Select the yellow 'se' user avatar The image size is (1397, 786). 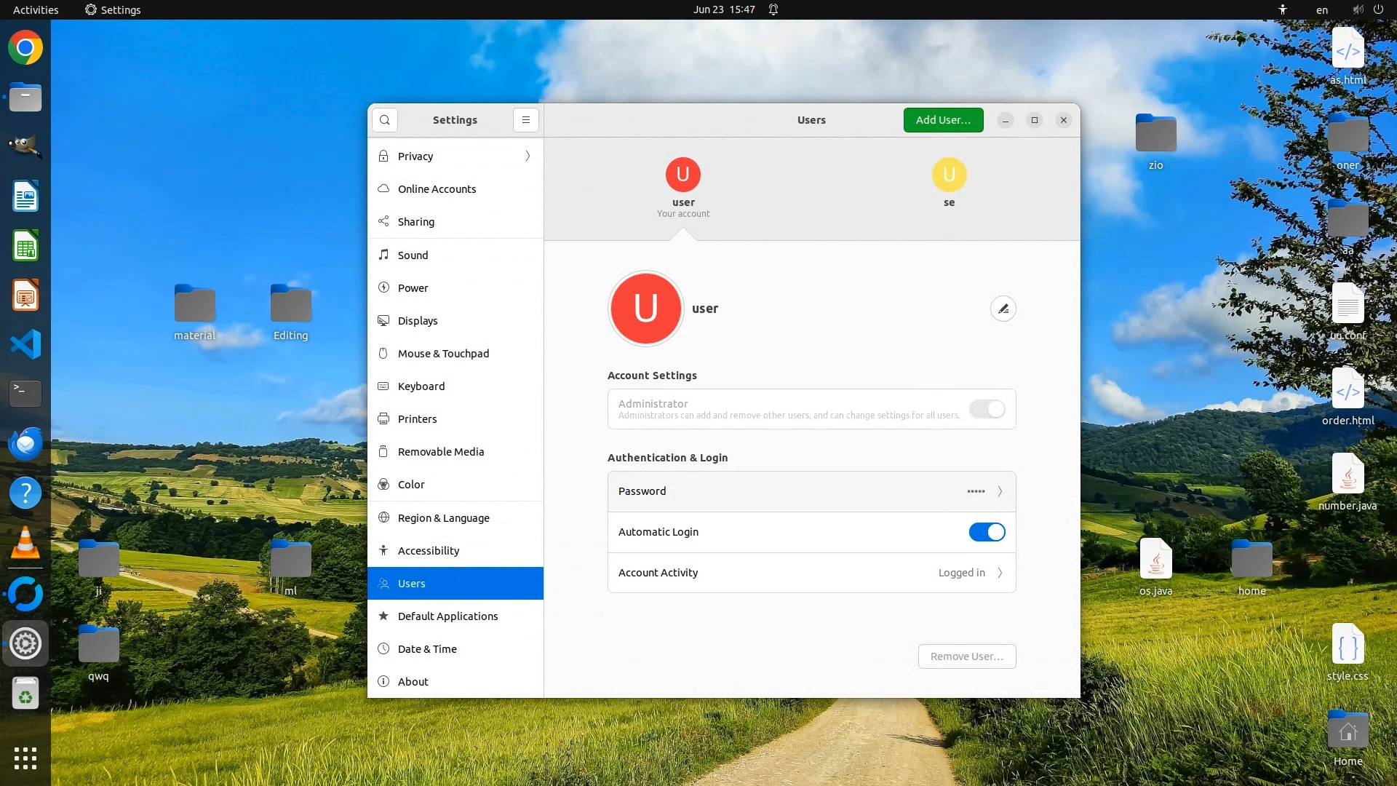(949, 175)
